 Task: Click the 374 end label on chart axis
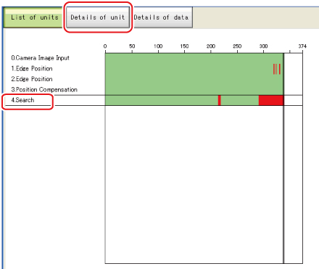click(302, 46)
